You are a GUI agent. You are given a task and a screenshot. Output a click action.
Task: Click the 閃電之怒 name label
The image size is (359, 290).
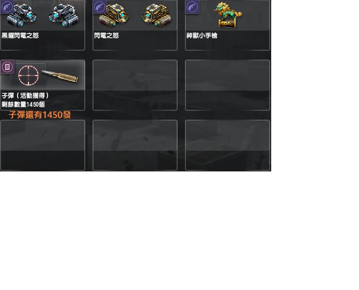click(x=107, y=35)
